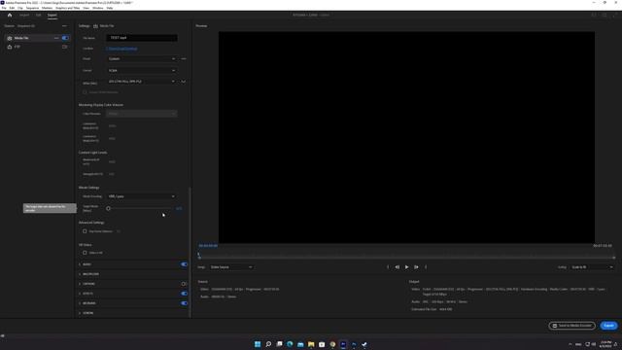
Task: Switch to Premiere Pro taskbar icon
Action: 343,344
